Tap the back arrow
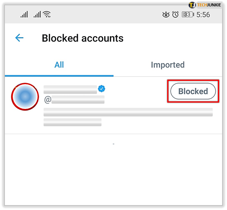The width and height of the screenshot is (227, 210). 19,38
